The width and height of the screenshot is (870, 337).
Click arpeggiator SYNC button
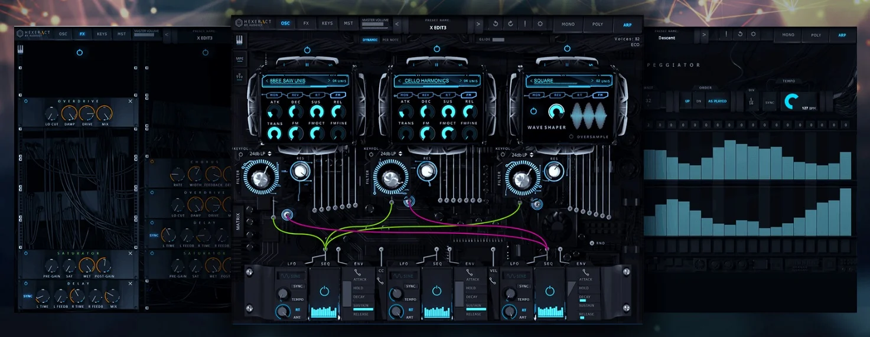pos(770,102)
